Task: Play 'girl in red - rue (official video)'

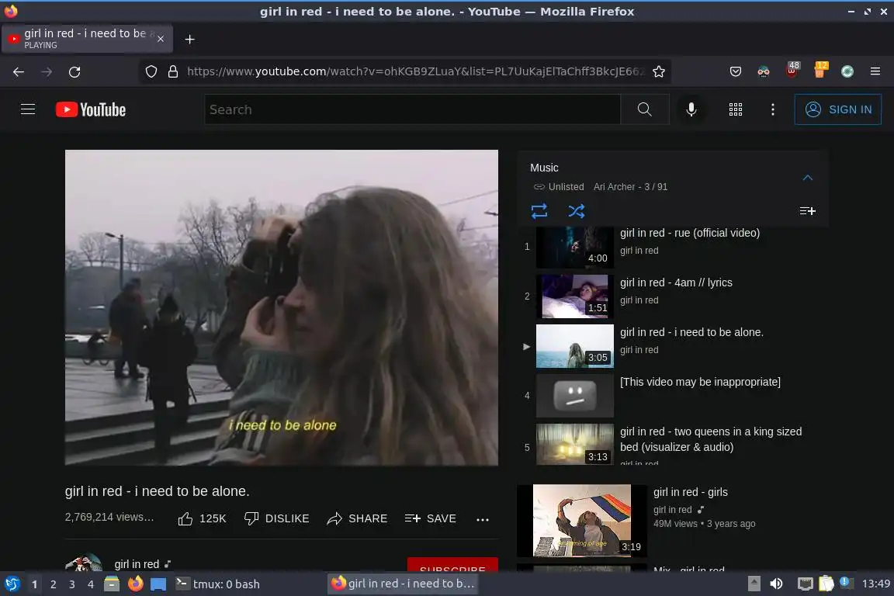Action: pyautogui.click(x=689, y=233)
